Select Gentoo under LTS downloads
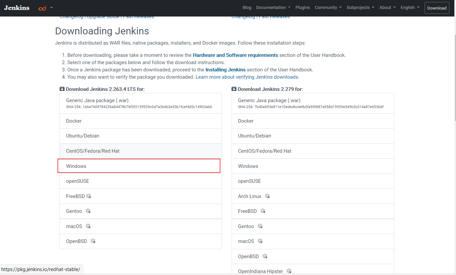 coord(141,211)
